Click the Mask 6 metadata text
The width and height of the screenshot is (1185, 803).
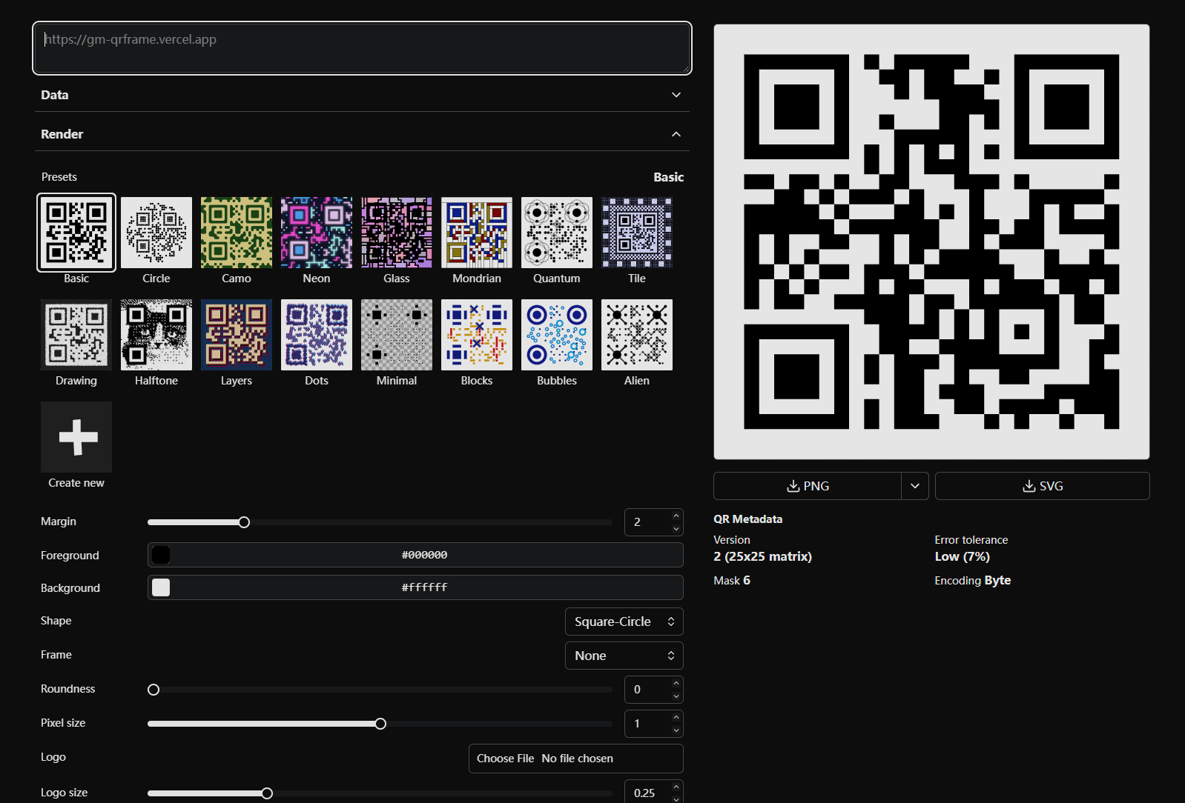pos(732,580)
